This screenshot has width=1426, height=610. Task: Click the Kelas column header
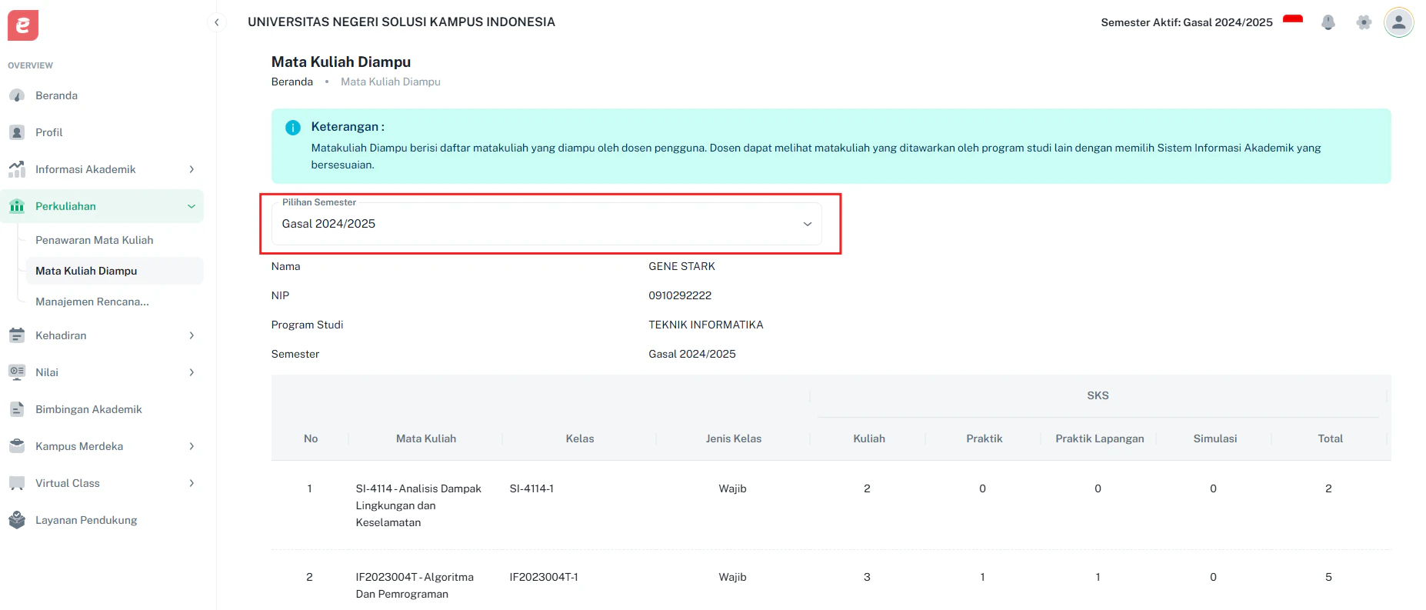580,438
